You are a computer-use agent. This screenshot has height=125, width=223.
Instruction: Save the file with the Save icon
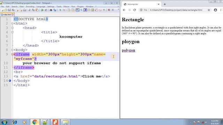pos(9,10)
